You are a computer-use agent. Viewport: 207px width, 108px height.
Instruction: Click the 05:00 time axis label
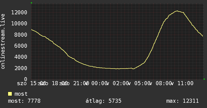point(142,83)
